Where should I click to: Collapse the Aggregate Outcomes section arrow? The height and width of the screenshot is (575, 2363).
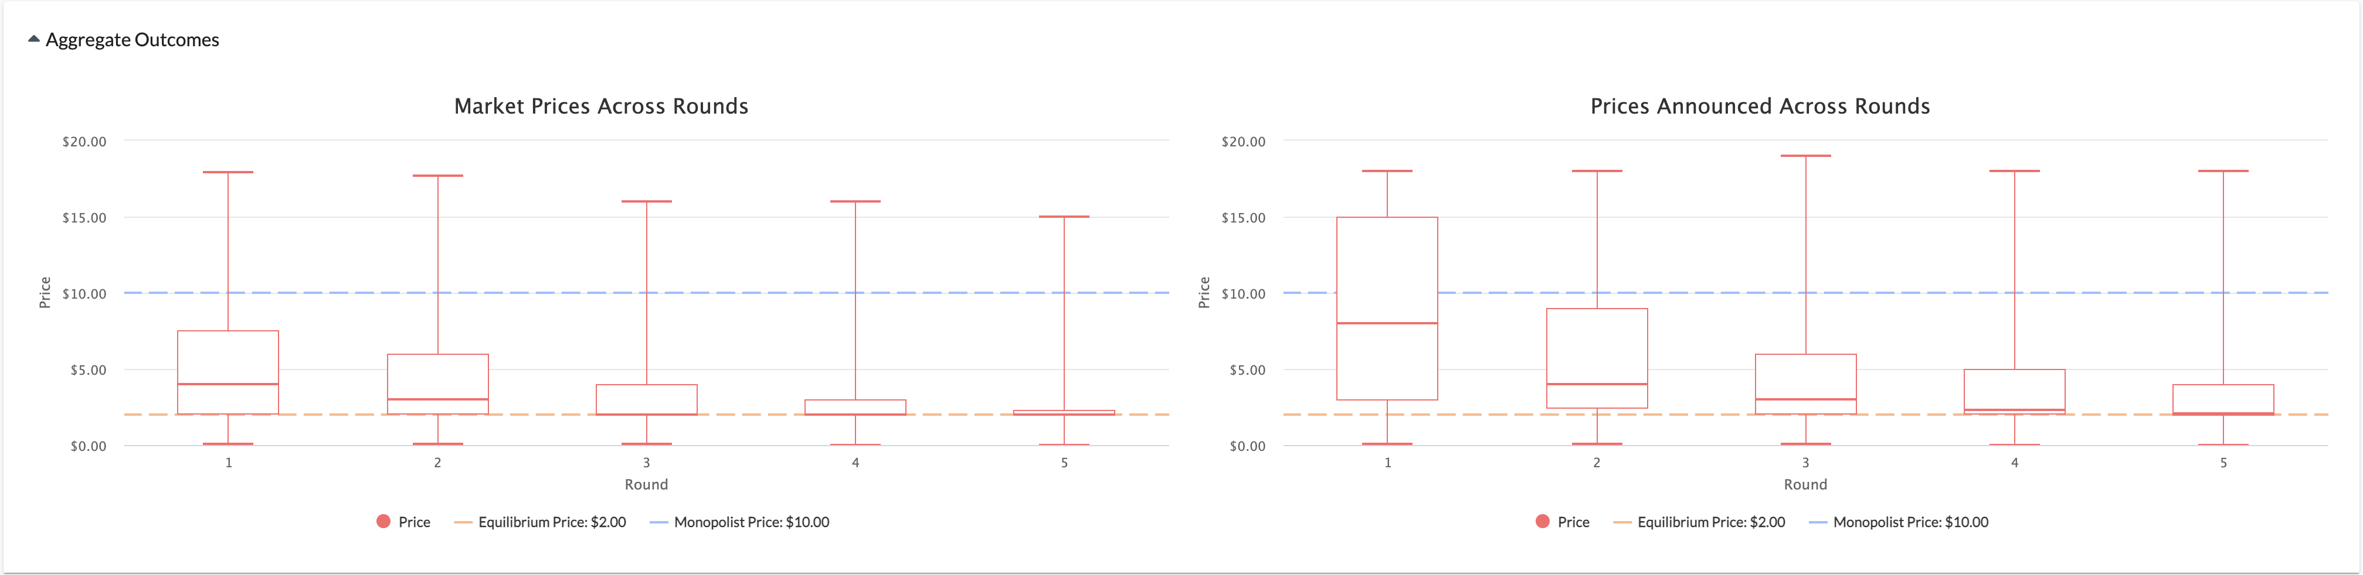tap(34, 39)
